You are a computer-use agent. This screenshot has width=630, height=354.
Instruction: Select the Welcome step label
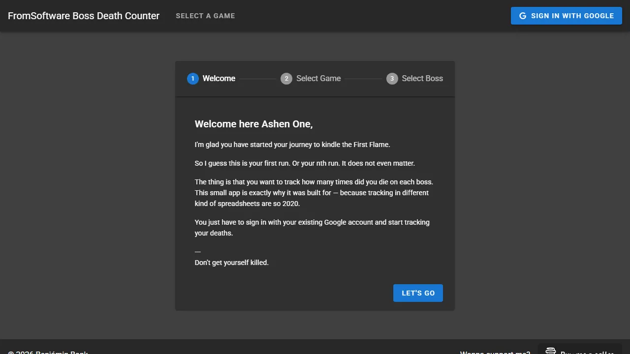click(219, 79)
